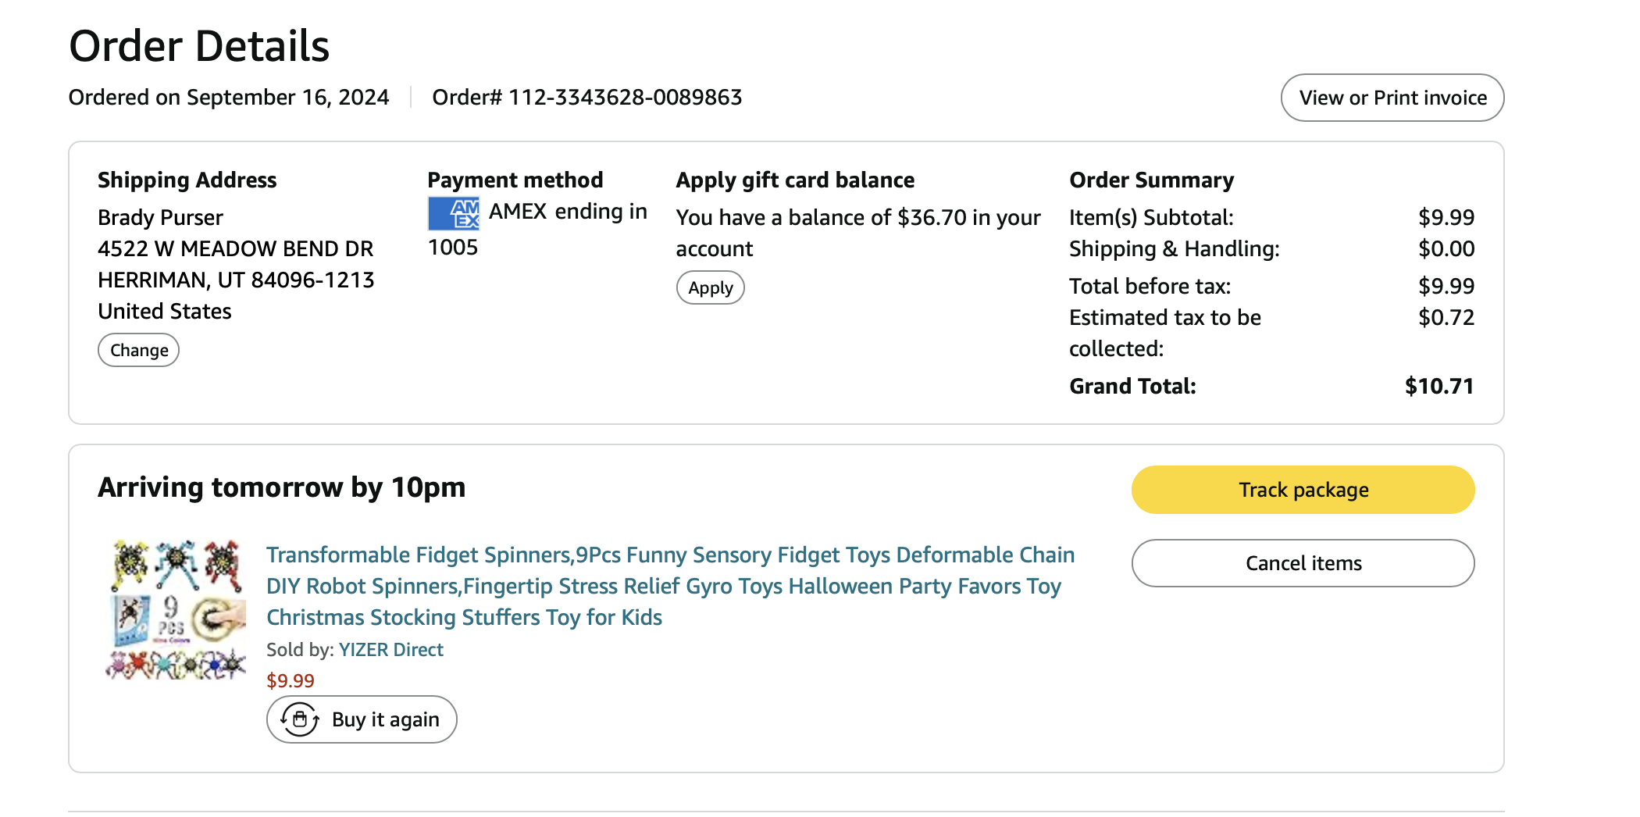The width and height of the screenshot is (1640, 817).
Task: Click the Arriving tomorrow by 10pm heading
Action: (x=281, y=487)
